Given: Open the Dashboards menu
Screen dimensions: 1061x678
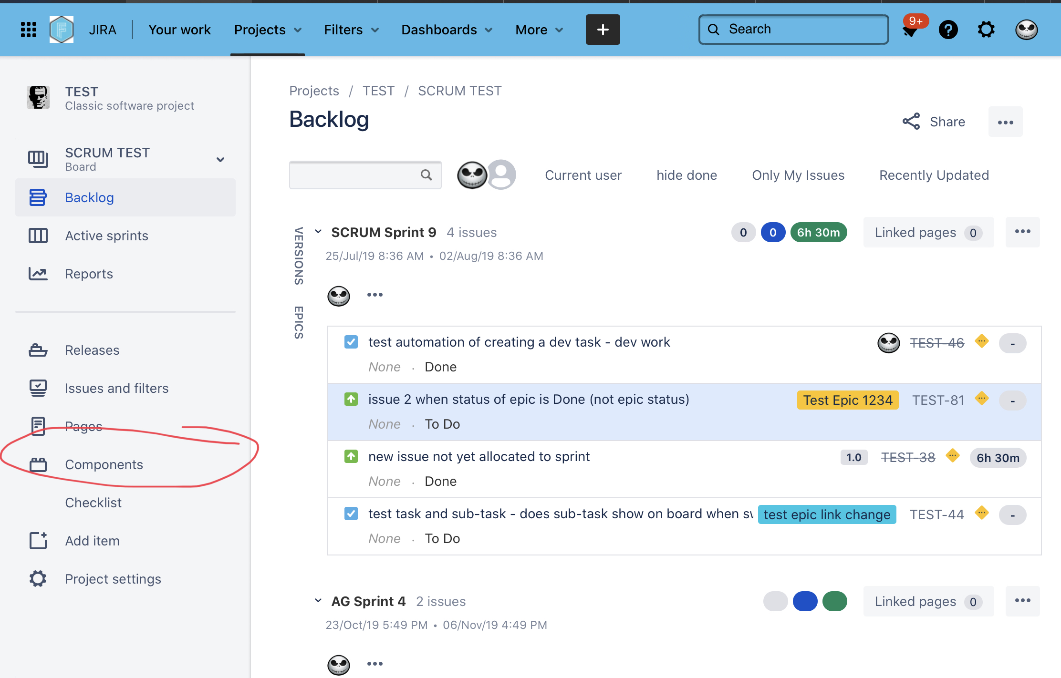Looking at the screenshot, I should 447,30.
